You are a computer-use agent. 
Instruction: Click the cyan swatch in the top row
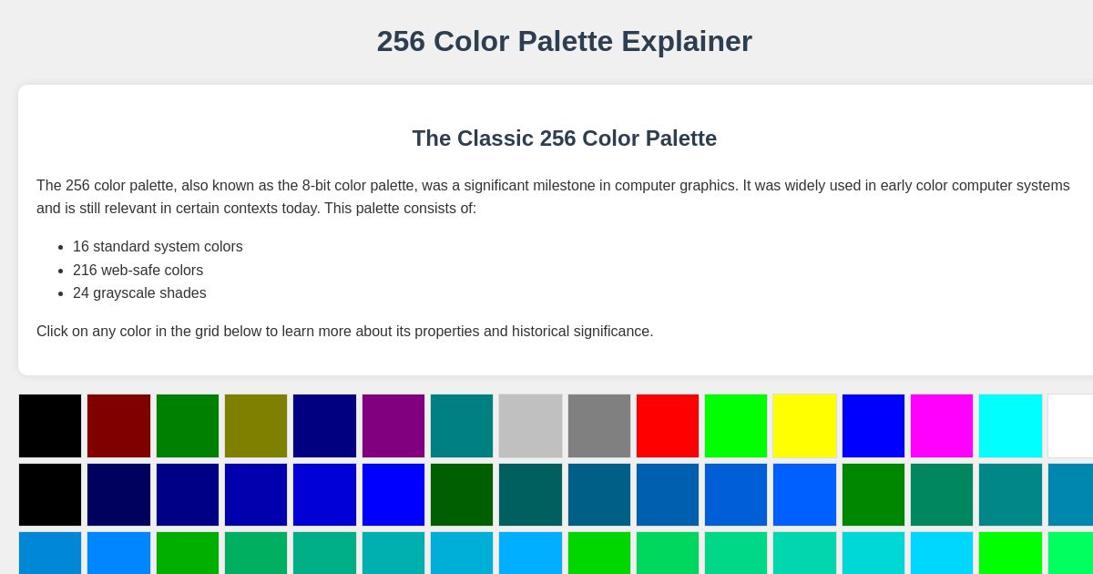1010,425
